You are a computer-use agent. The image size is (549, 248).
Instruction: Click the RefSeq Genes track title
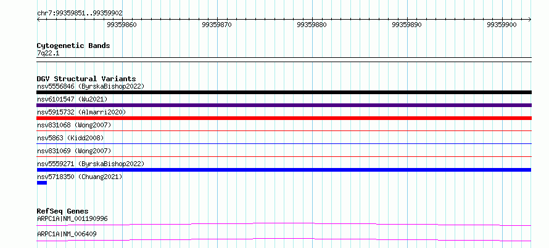coord(63,211)
